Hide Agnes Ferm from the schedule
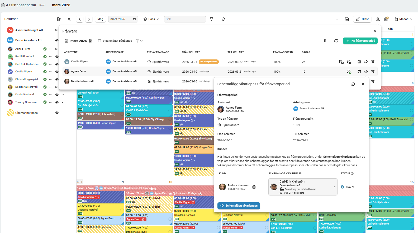The height and width of the screenshot is (233, 418). pos(57,49)
